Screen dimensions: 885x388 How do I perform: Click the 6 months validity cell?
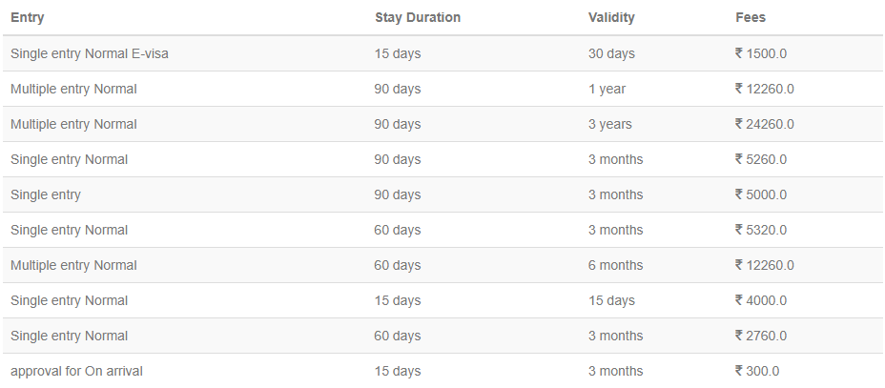click(615, 265)
